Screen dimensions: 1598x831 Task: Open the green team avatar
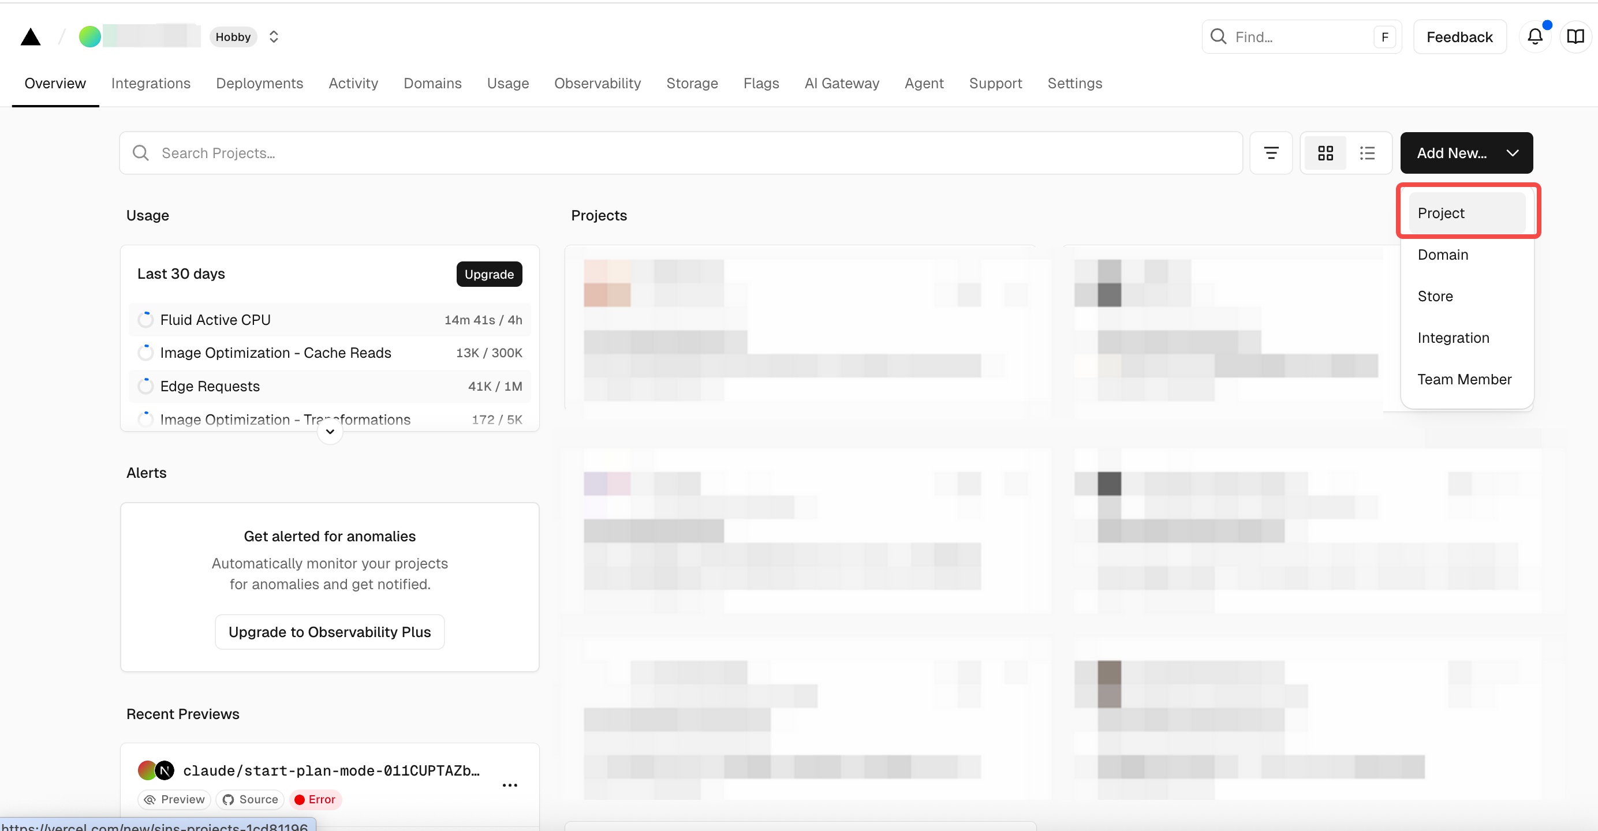point(90,36)
